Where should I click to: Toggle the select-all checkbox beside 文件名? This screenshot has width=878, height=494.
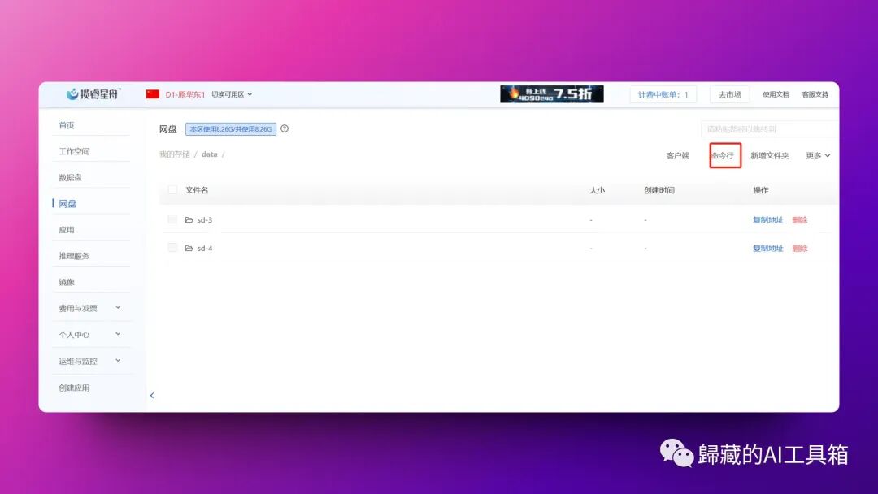(x=172, y=189)
